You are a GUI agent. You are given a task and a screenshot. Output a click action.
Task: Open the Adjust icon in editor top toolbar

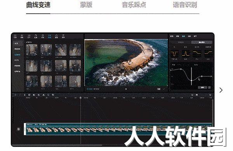(x=63, y=36)
